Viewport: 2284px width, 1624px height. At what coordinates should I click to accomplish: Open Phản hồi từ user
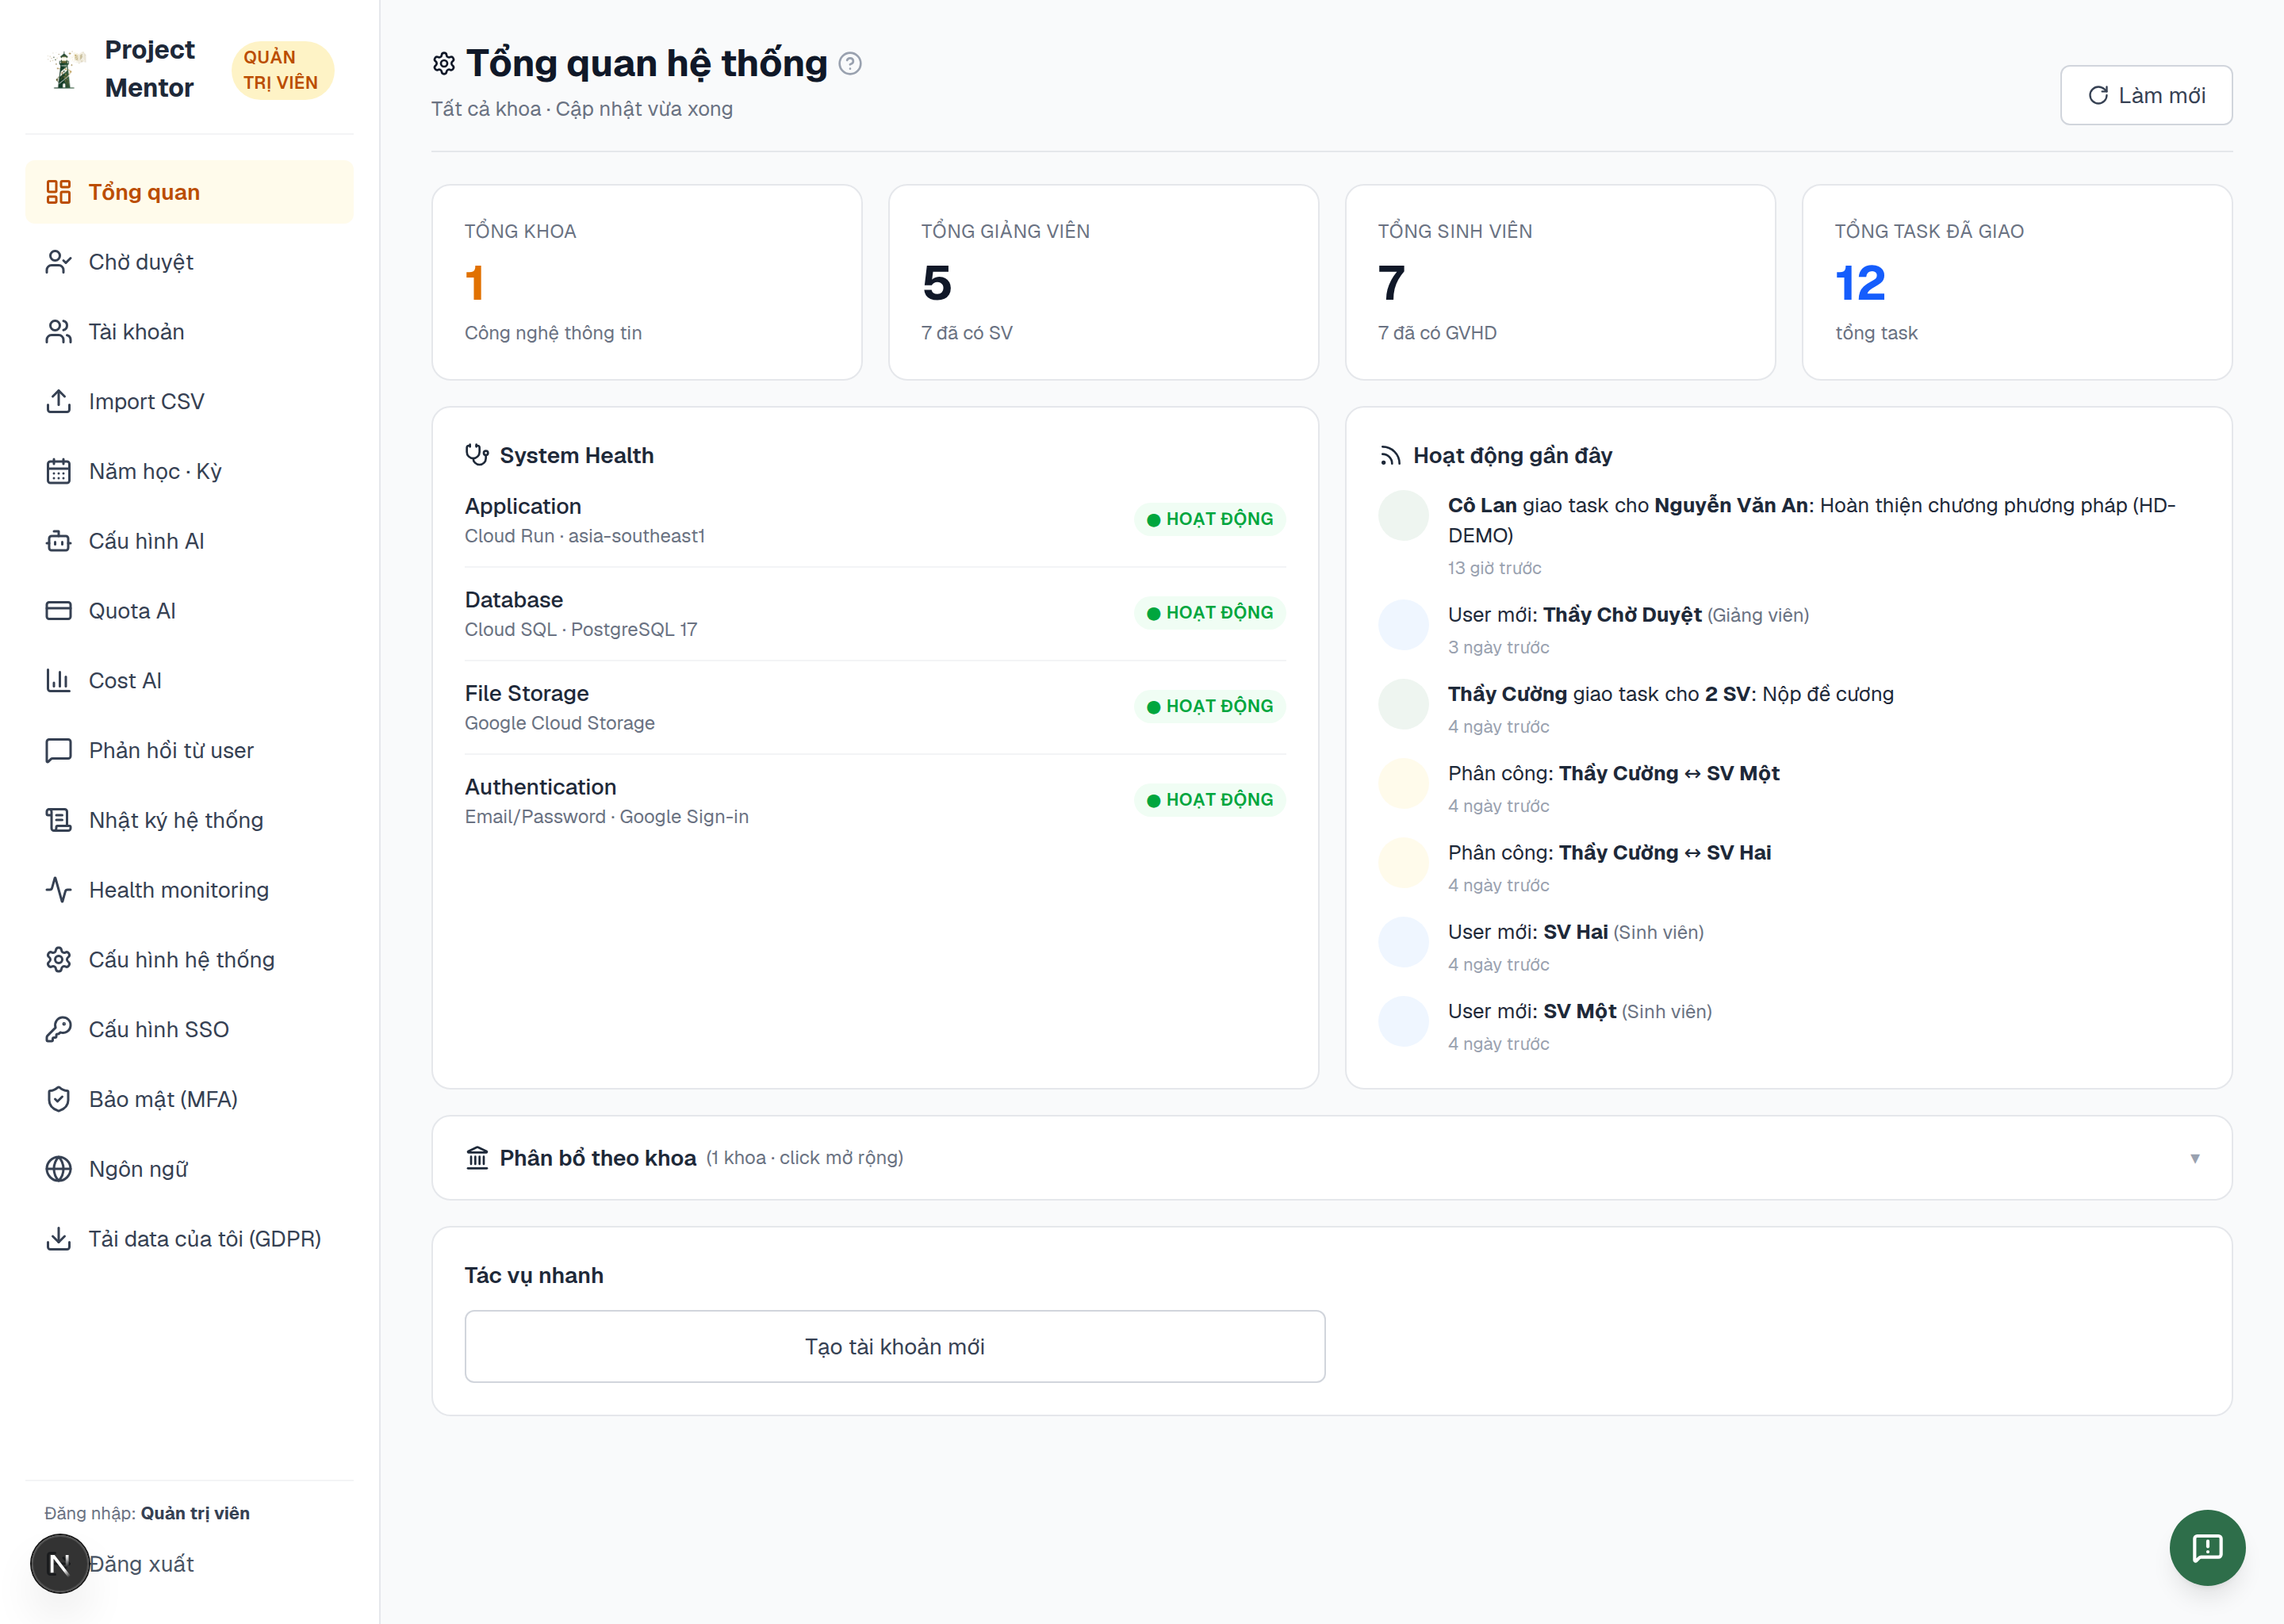tap(190, 750)
